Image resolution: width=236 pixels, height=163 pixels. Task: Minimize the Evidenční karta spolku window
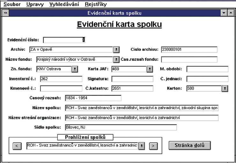[224, 13]
